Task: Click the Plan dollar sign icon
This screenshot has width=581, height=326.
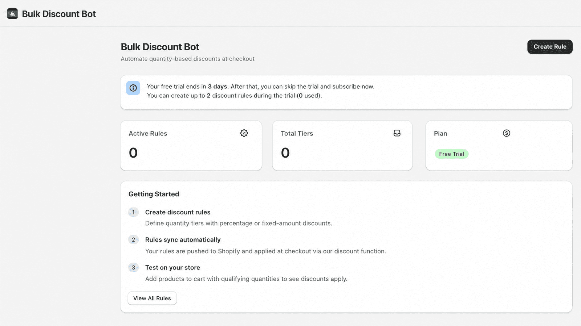Action: 507,133
